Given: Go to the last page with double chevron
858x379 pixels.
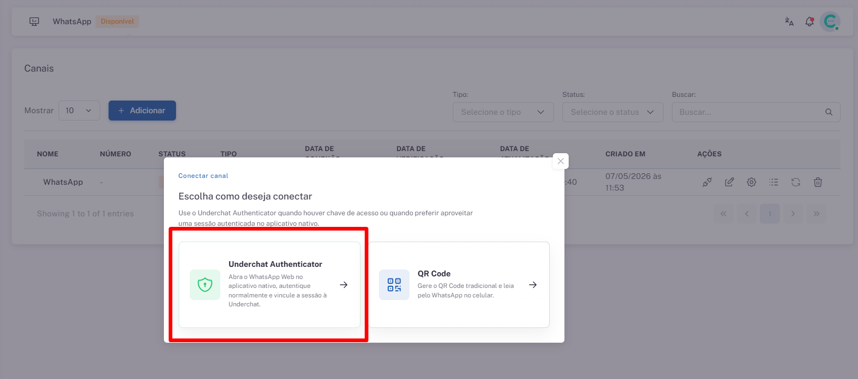Looking at the screenshot, I should 816,214.
